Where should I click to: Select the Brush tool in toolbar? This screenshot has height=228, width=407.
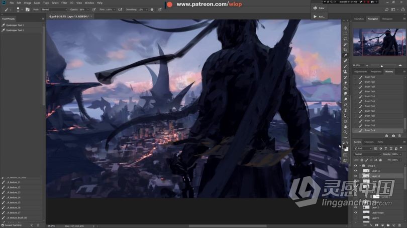coord(345,66)
